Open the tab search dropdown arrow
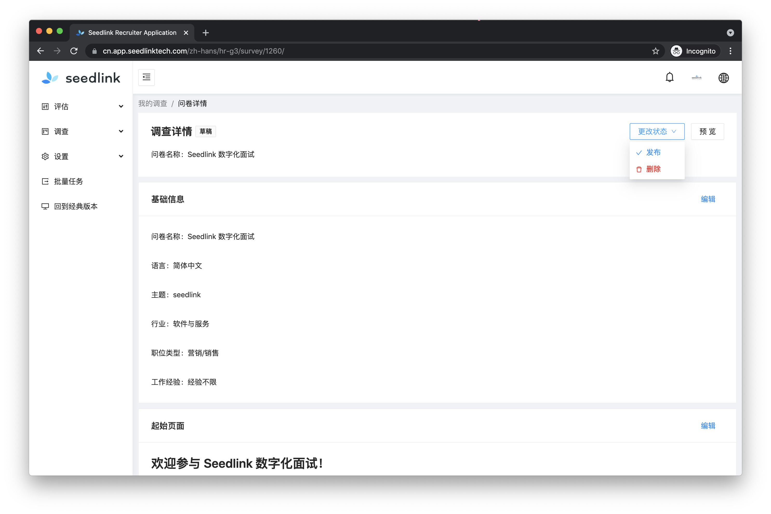Viewport: 771px width, 514px height. [730, 32]
